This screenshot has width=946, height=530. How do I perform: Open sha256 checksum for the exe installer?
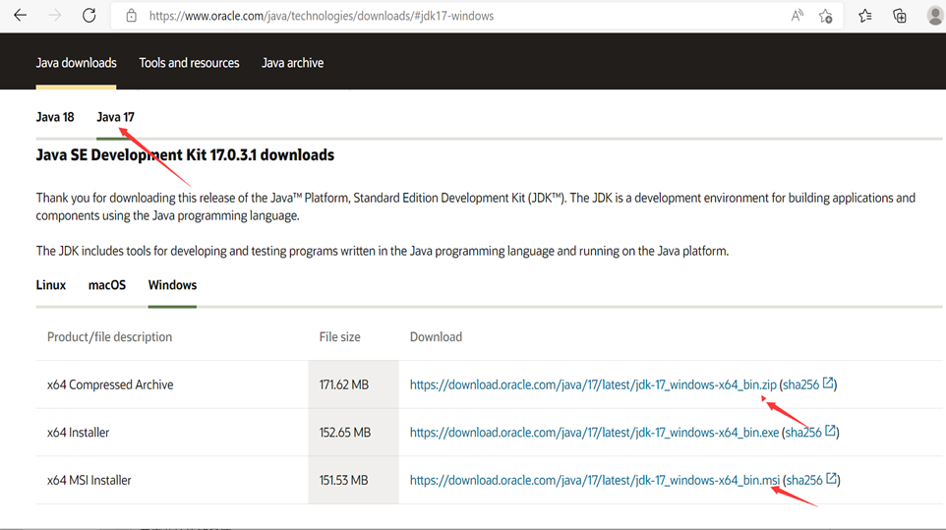[x=803, y=433]
